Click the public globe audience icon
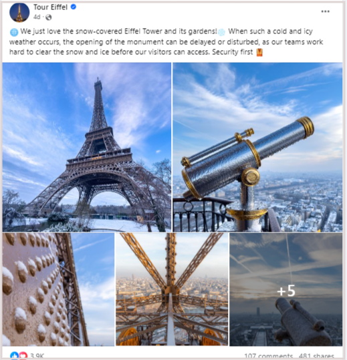This screenshot has width=347, height=360. click(48, 17)
